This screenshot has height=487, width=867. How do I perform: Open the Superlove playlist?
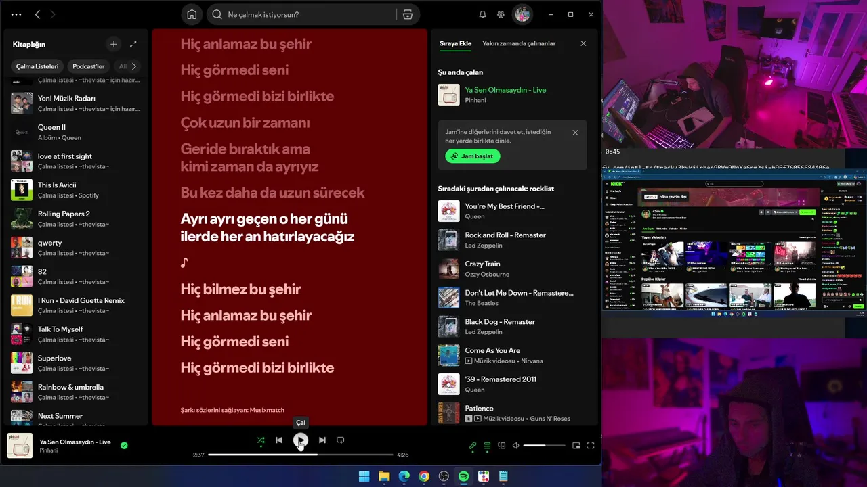tap(76, 363)
